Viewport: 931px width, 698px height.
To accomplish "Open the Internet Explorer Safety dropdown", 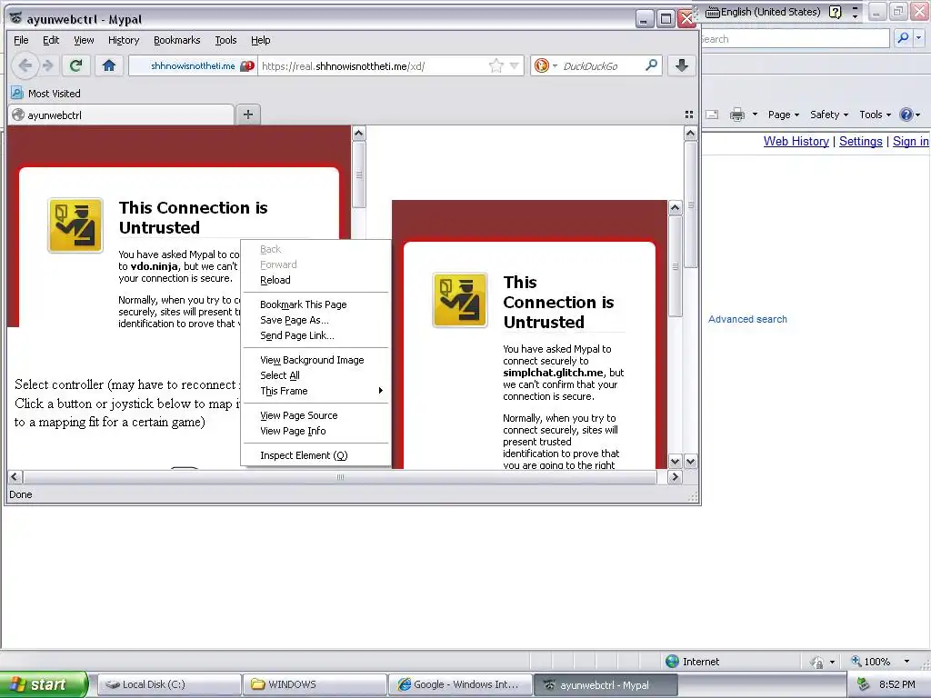I will 829,115.
